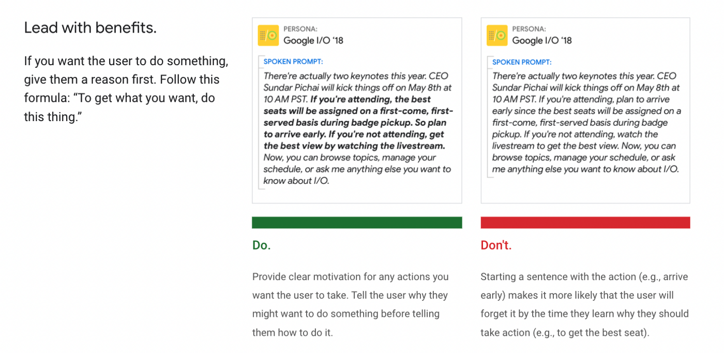Screen dimensions: 724x353
Task: Click the bolded prompt text in the Do card
Action: click(358, 123)
